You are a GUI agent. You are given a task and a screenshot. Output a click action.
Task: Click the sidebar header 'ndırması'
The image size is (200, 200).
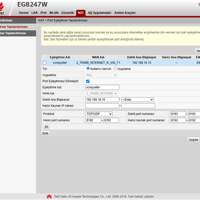(18, 21)
